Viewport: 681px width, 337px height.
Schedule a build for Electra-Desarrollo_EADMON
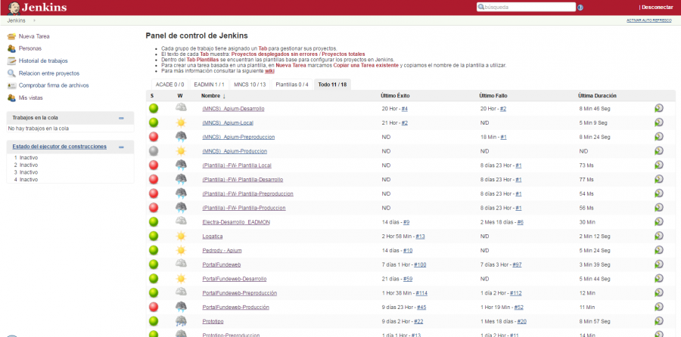tap(659, 221)
